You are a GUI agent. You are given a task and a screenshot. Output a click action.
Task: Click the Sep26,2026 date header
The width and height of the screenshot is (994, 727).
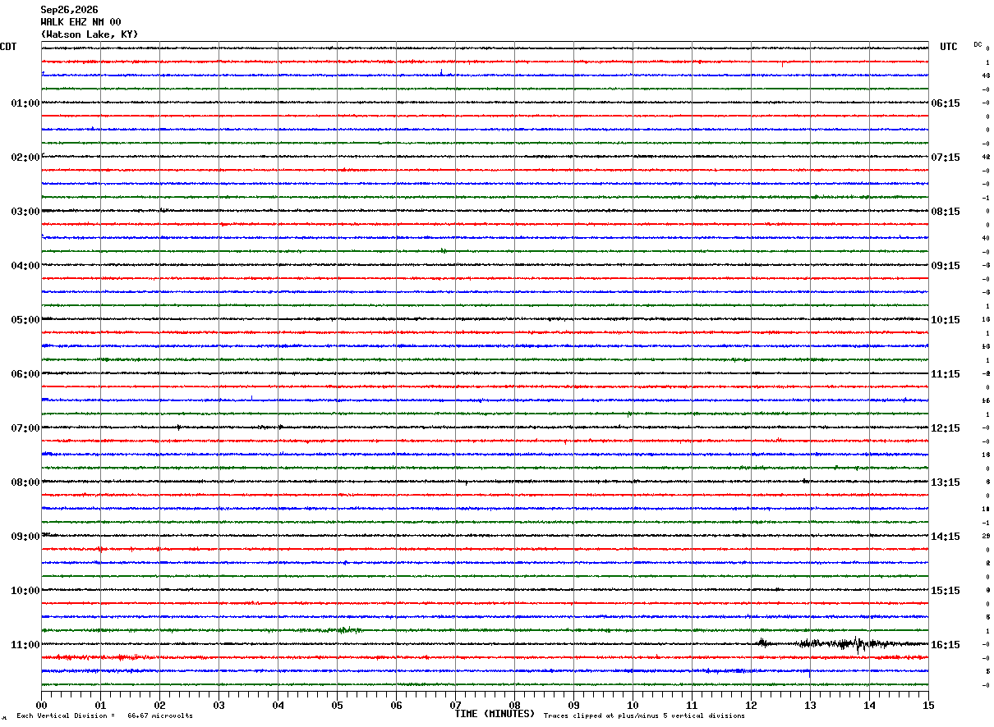69,10
